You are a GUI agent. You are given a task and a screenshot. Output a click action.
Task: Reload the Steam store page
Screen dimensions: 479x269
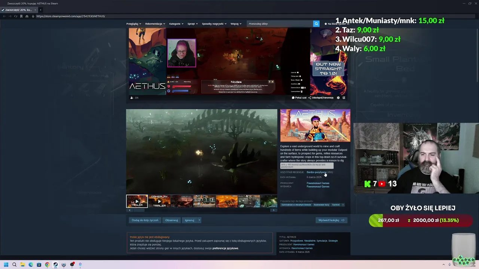tap(15, 16)
